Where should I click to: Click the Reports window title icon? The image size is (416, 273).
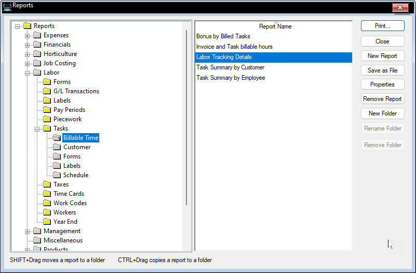coord(7,6)
